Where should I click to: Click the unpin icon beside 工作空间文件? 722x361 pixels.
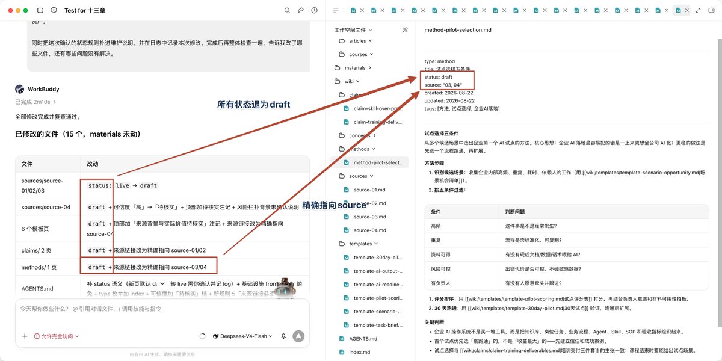point(405,30)
